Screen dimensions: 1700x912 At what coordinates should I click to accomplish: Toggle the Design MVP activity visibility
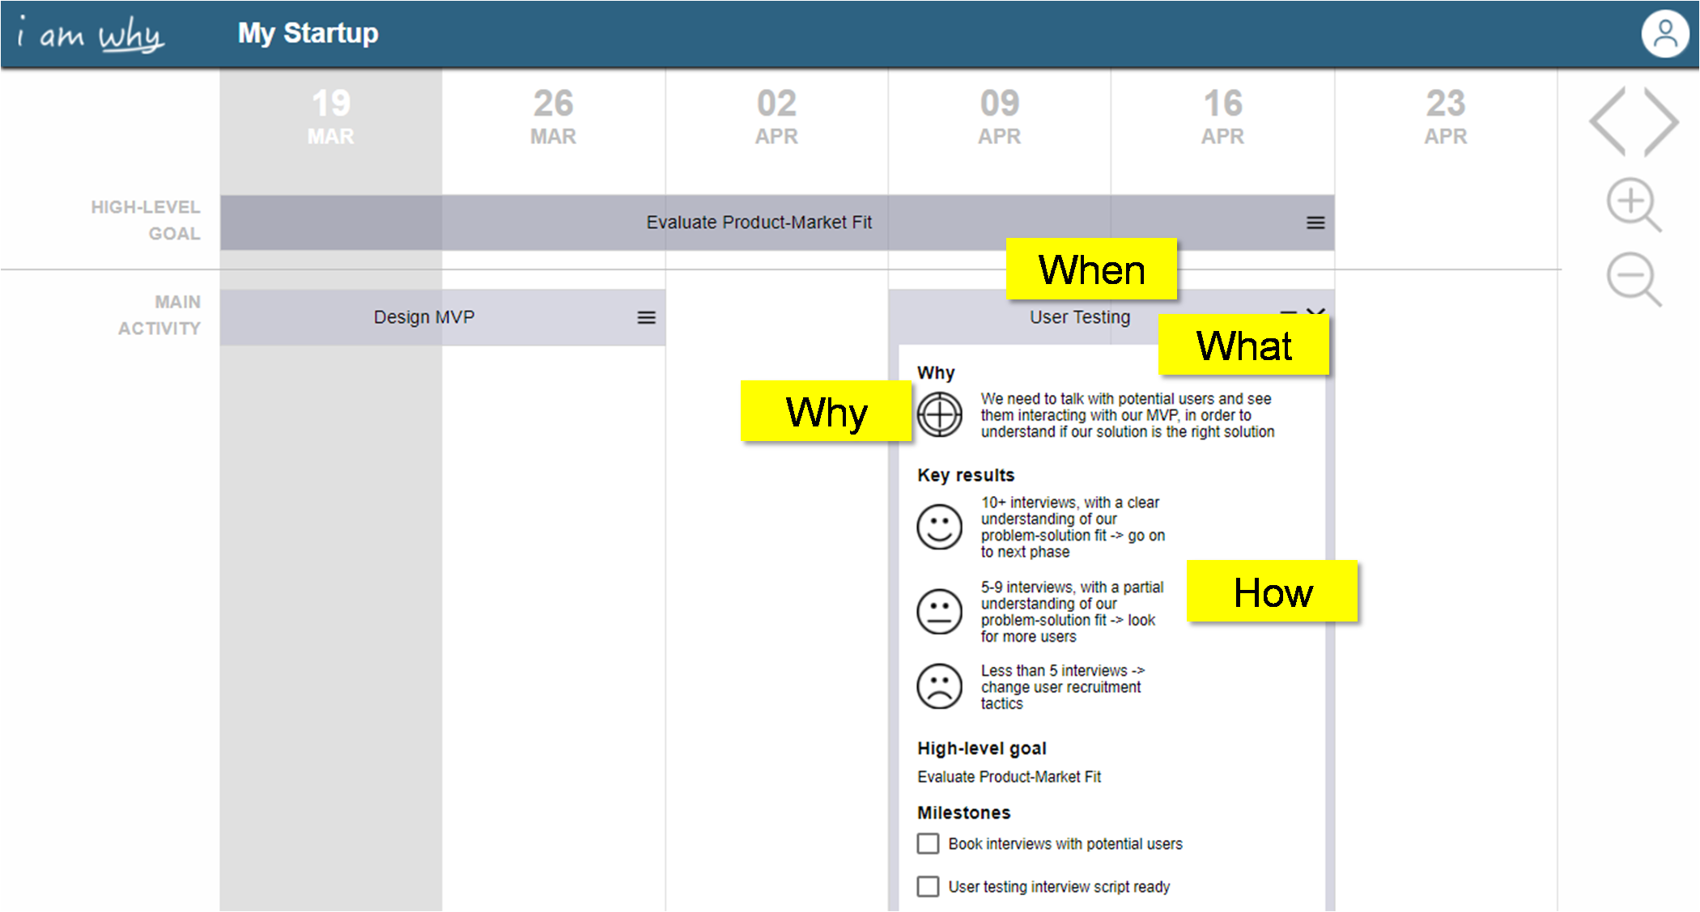click(x=647, y=317)
